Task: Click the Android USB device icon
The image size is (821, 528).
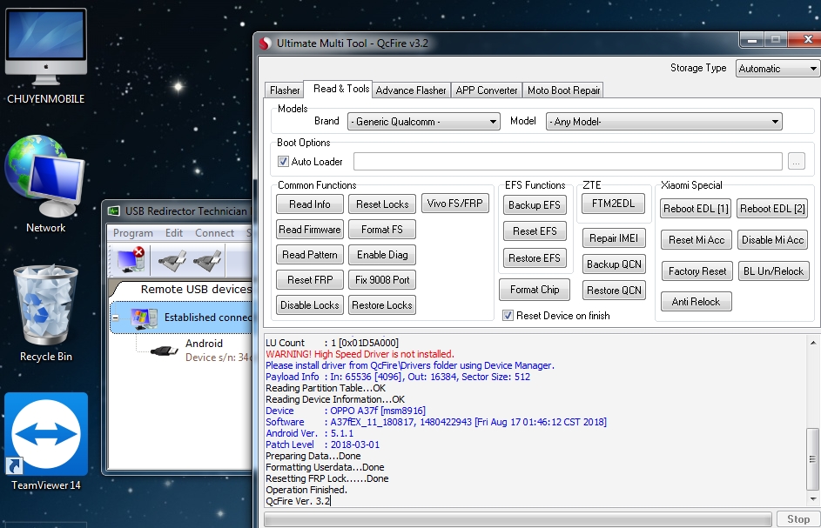Action: click(164, 350)
